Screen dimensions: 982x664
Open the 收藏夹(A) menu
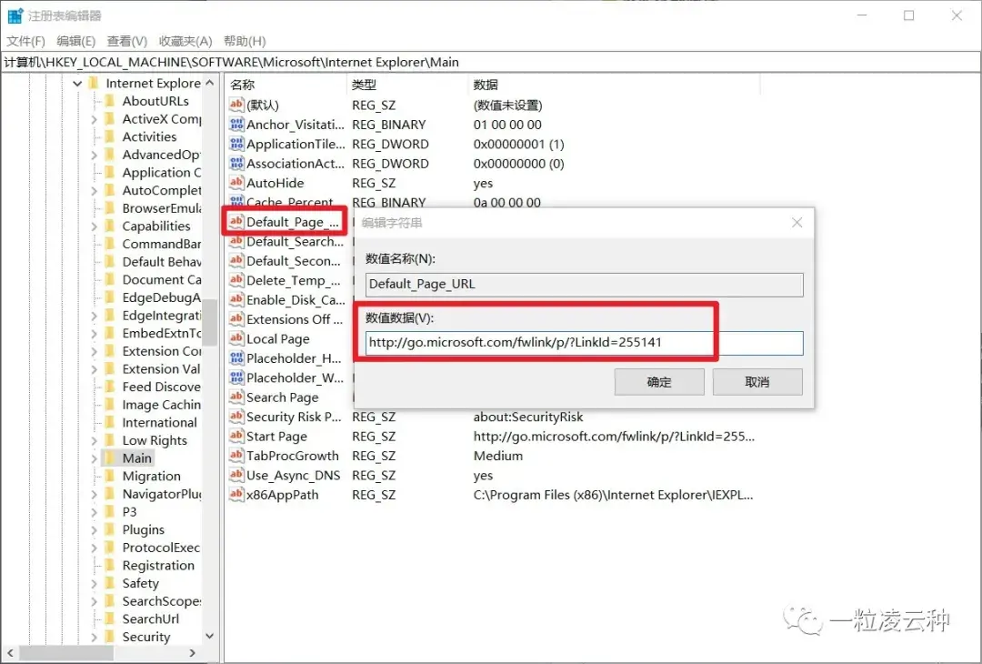185,41
